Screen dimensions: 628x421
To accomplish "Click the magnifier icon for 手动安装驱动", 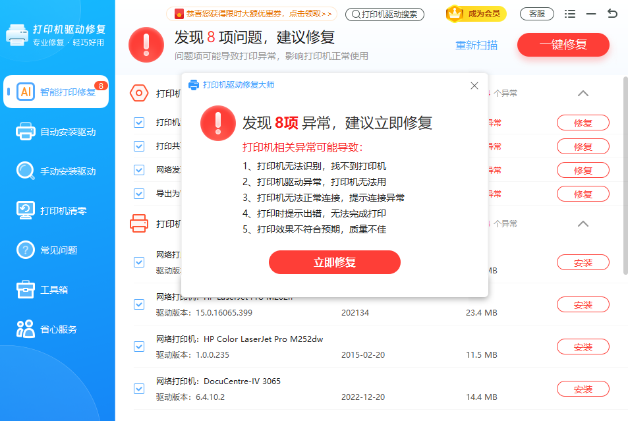I will pyautogui.click(x=26, y=171).
